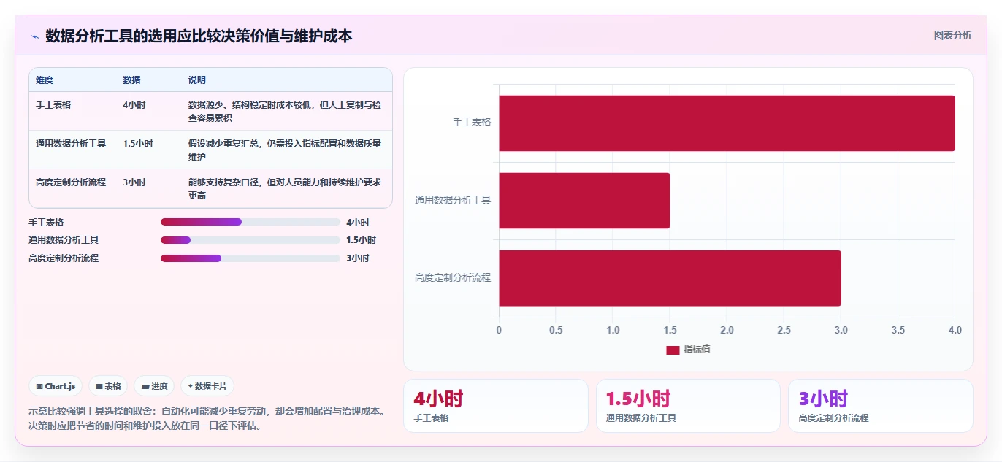Click the 1.5小时 data card
Screen dimensions: 1002x462
[x=688, y=406]
